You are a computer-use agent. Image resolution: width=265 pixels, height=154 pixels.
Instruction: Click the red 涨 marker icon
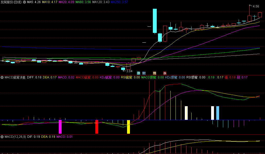tap(165, 73)
